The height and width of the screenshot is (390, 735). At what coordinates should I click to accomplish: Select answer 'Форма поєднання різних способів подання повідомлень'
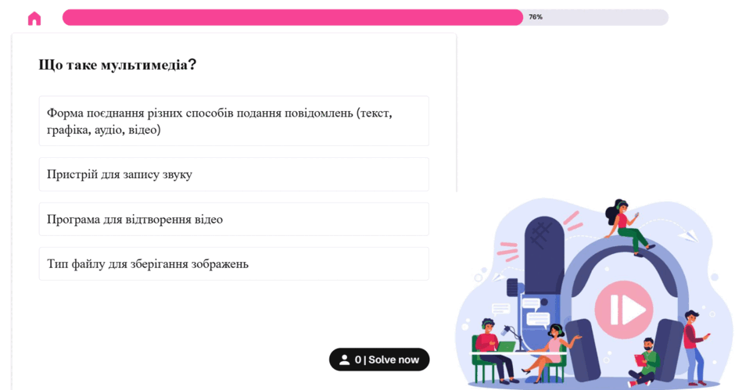tap(234, 121)
